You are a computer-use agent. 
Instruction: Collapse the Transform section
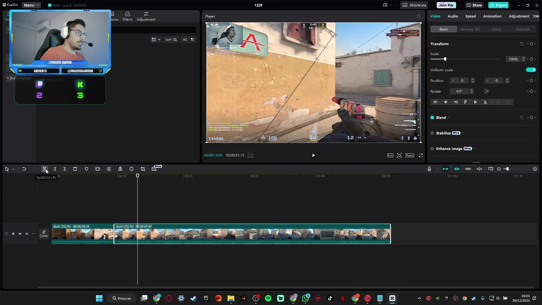click(x=451, y=44)
